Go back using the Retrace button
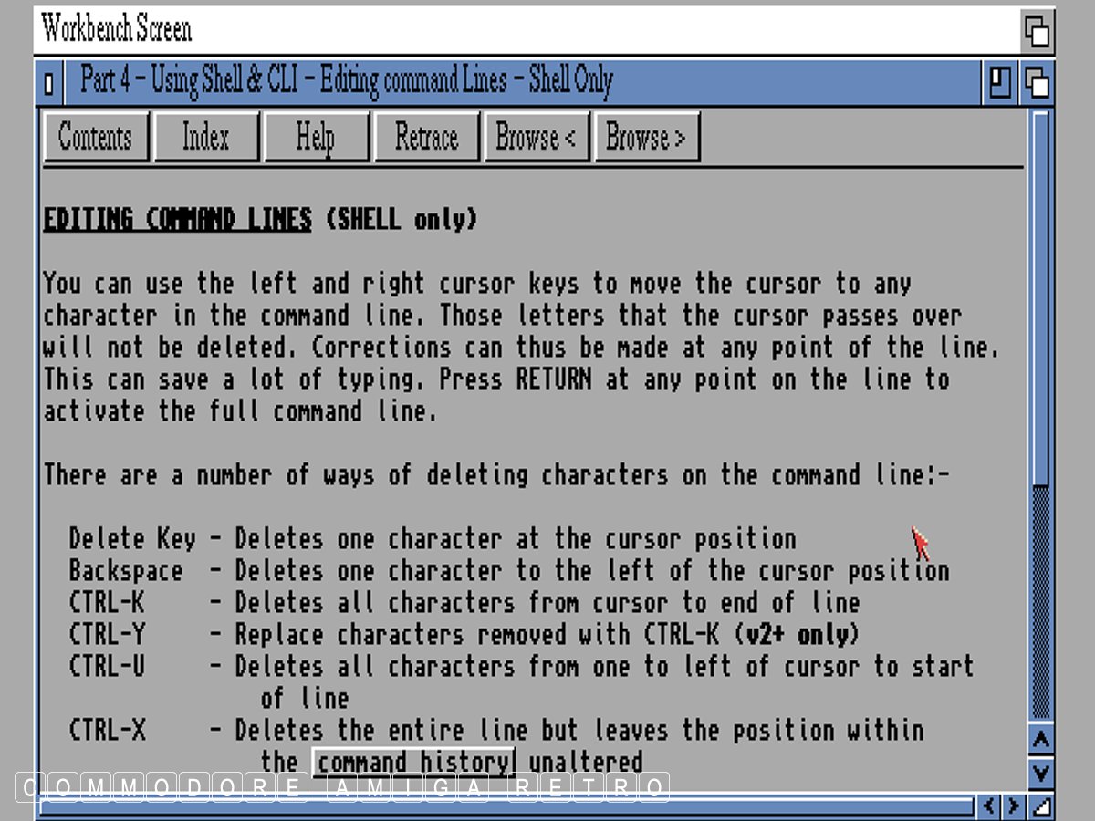1095x821 pixels. 426,138
